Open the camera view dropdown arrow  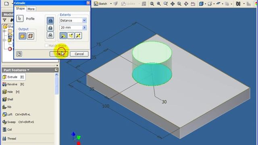pyautogui.click(x=214, y=4)
